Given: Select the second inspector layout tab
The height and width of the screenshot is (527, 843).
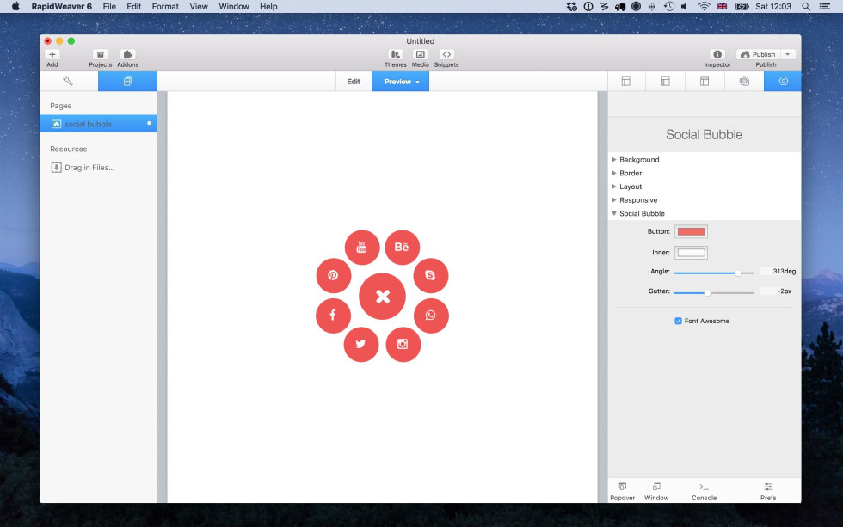Looking at the screenshot, I should pos(665,81).
